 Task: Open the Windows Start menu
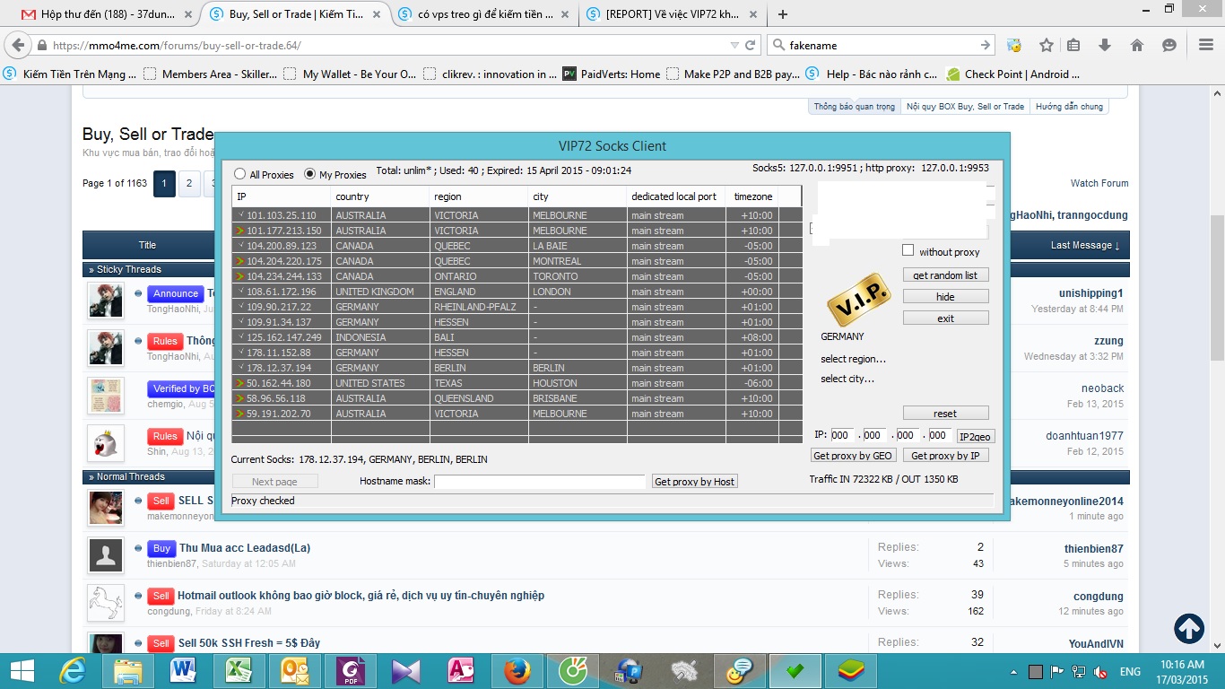[22, 671]
